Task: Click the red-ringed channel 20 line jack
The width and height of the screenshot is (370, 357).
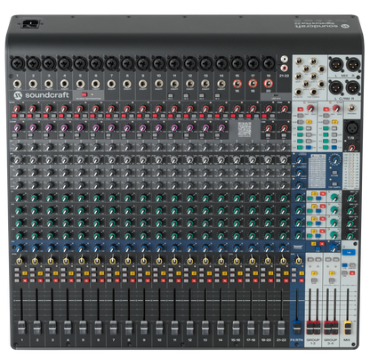Action: click(269, 84)
